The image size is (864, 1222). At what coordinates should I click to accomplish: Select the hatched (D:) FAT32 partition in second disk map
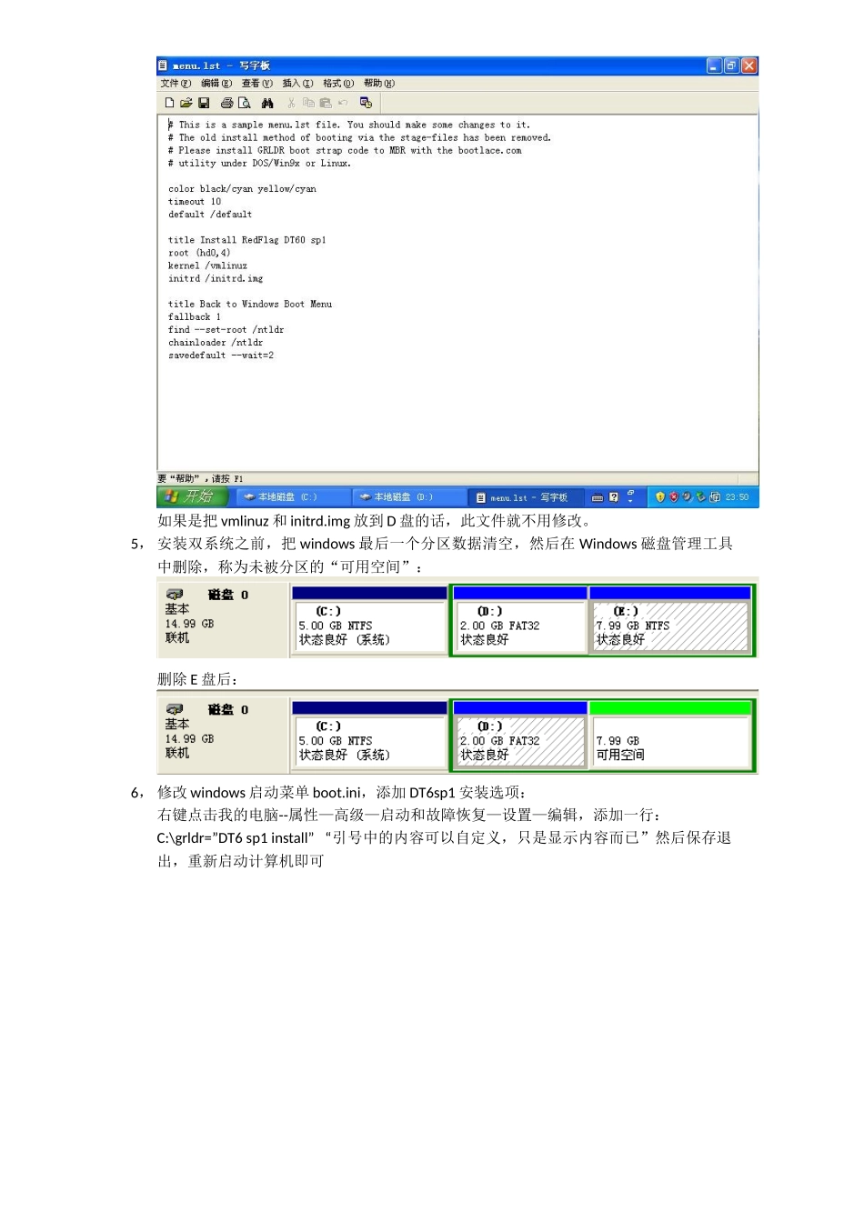tap(519, 736)
